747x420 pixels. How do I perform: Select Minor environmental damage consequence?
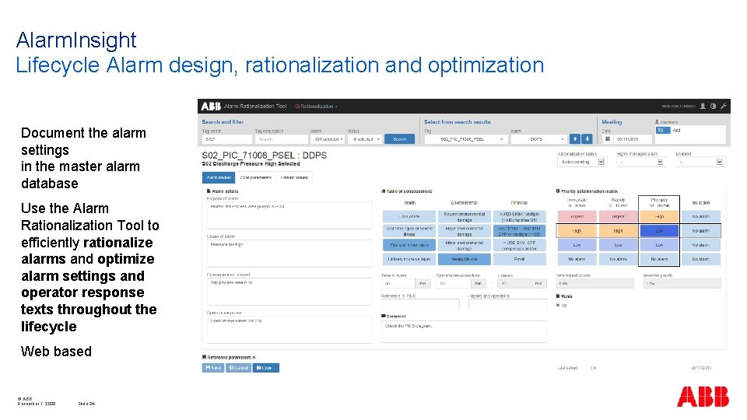pos(464,245)
